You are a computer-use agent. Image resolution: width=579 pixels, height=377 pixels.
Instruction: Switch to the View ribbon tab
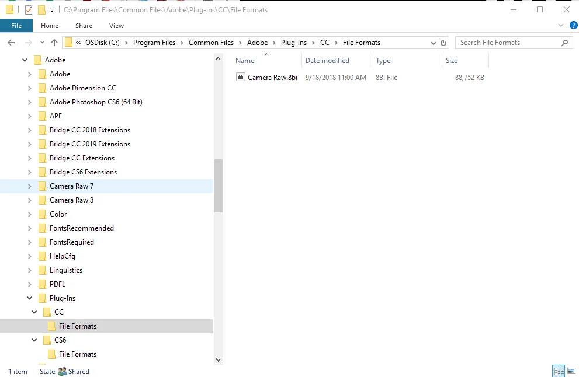[116, 26]
